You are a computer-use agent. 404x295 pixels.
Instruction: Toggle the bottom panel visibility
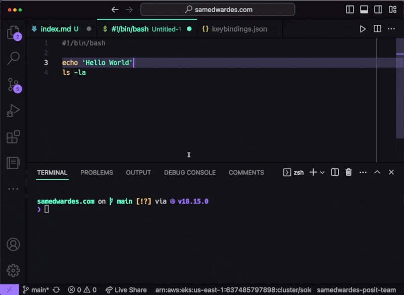point(363,9)
